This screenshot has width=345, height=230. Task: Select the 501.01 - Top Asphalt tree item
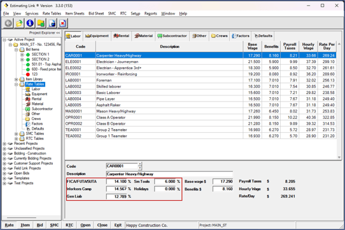46,64
